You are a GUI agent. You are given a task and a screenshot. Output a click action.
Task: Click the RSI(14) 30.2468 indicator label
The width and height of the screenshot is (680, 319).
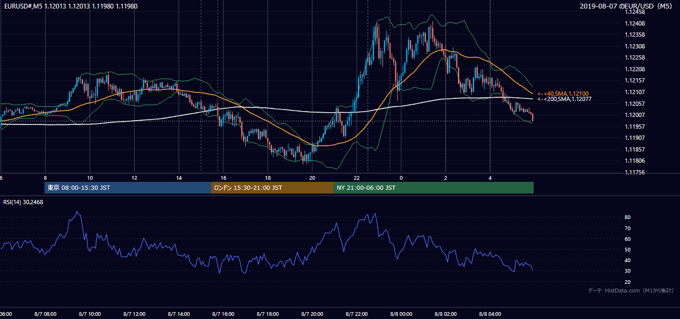pos(24,202)
